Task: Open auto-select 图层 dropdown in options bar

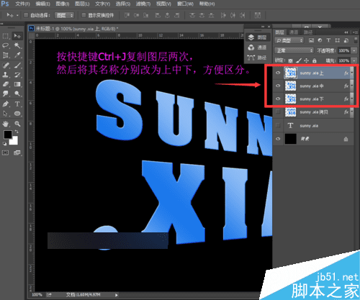Action: tap(64, 15)
